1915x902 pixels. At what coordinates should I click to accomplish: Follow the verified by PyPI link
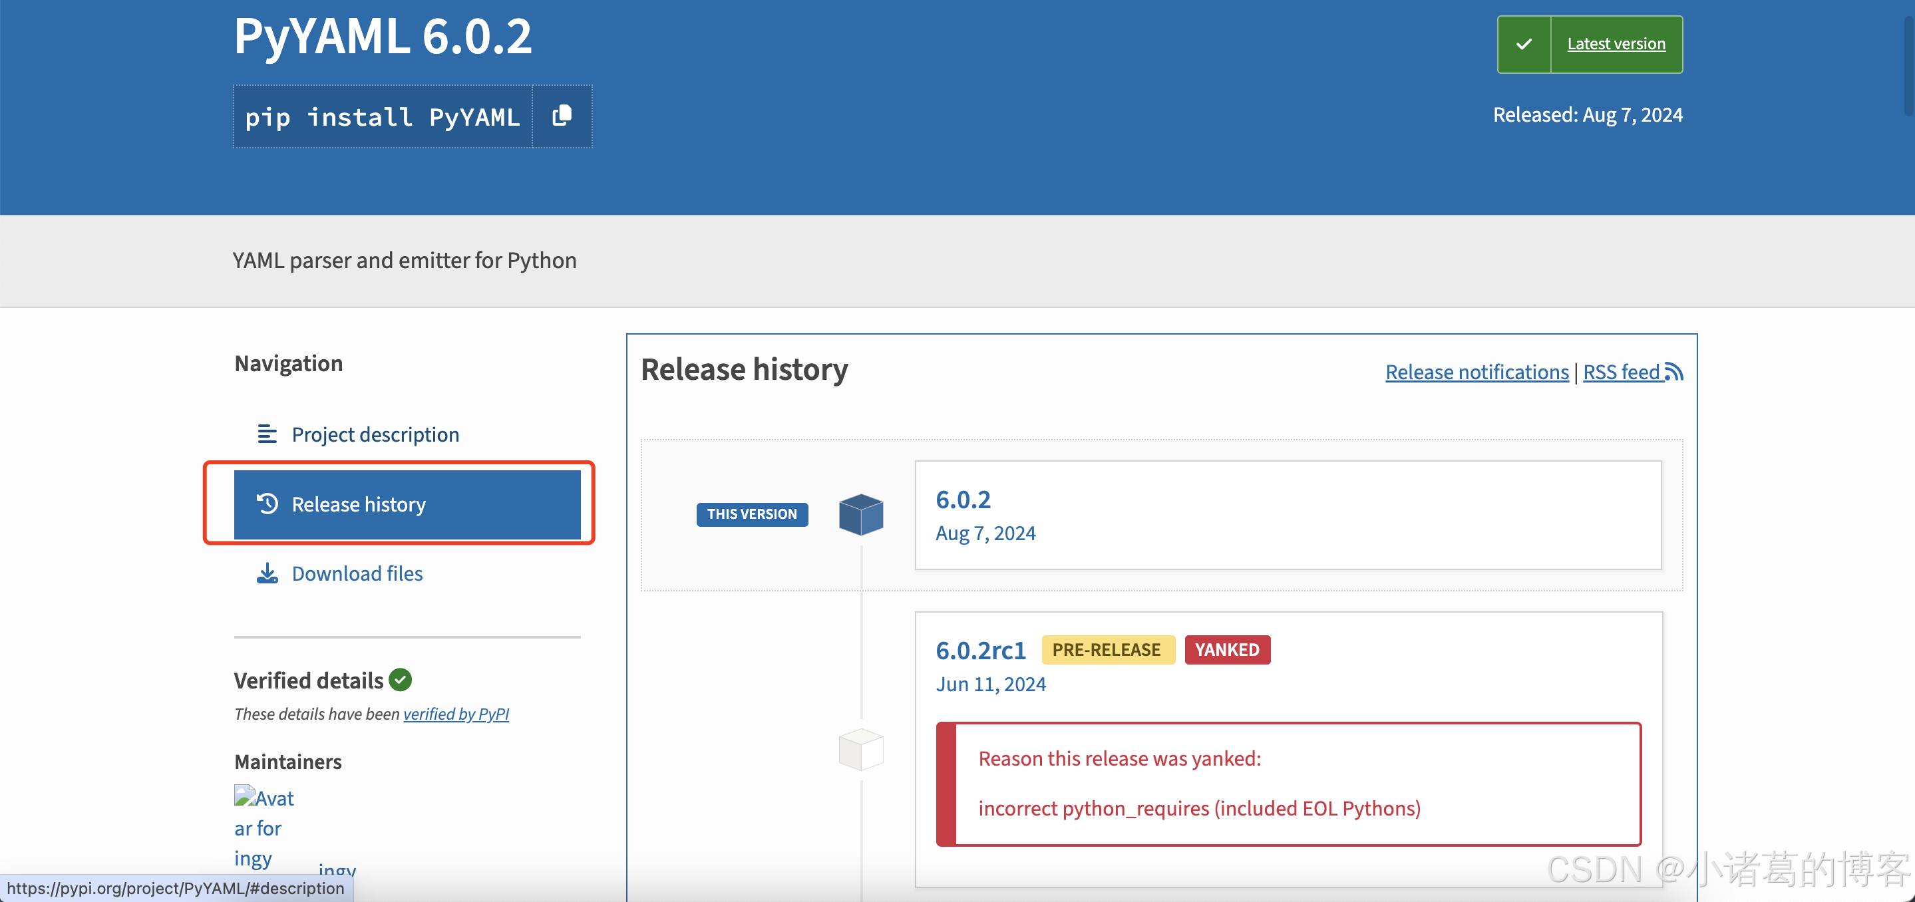(456, 713)
